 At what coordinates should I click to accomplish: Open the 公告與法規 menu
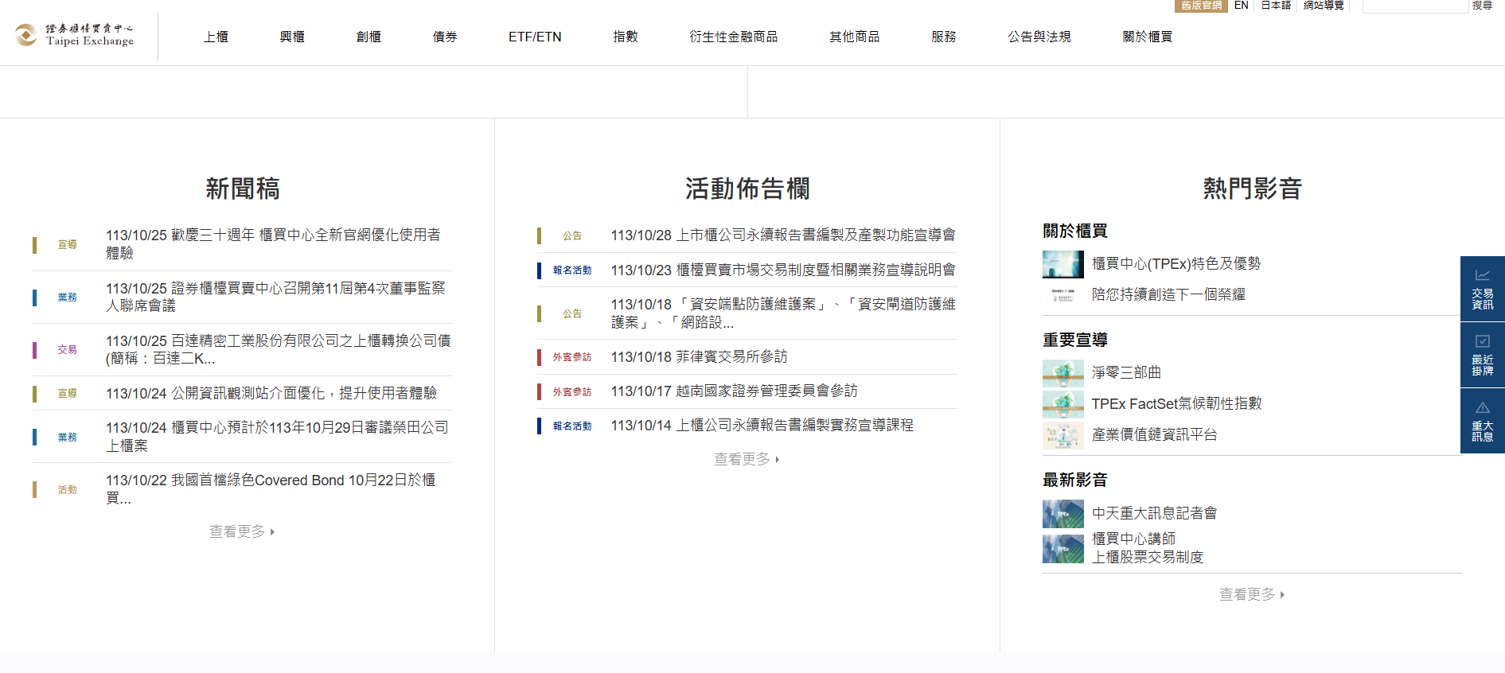coord(1039,37)
